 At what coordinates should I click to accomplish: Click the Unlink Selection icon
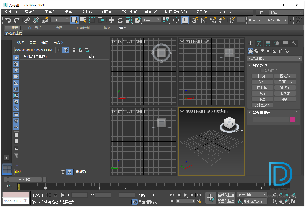click(x=36, y=20)
